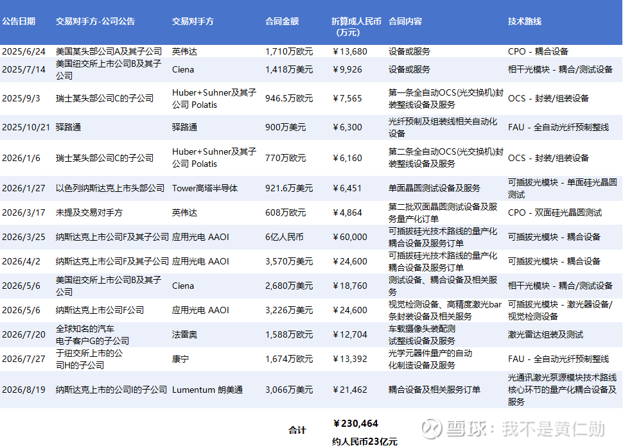Select the date cell 2026/3/25

click(x=24, y=237)
